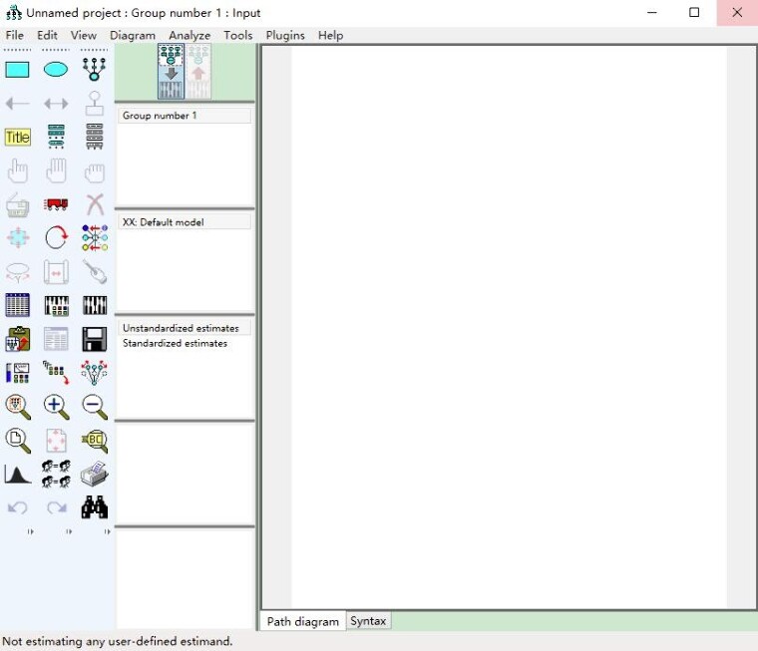Select the Add unique variable tool
The image size is (758, 651).
(95, 103)
